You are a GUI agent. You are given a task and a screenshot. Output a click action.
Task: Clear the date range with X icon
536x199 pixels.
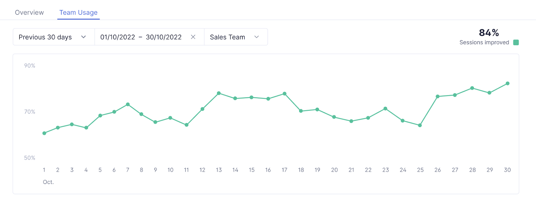[x=193, y=37]
